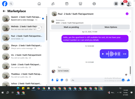The image size is (135, 99).
Task: Click the voice message waveform
Action: pos(113,54)
